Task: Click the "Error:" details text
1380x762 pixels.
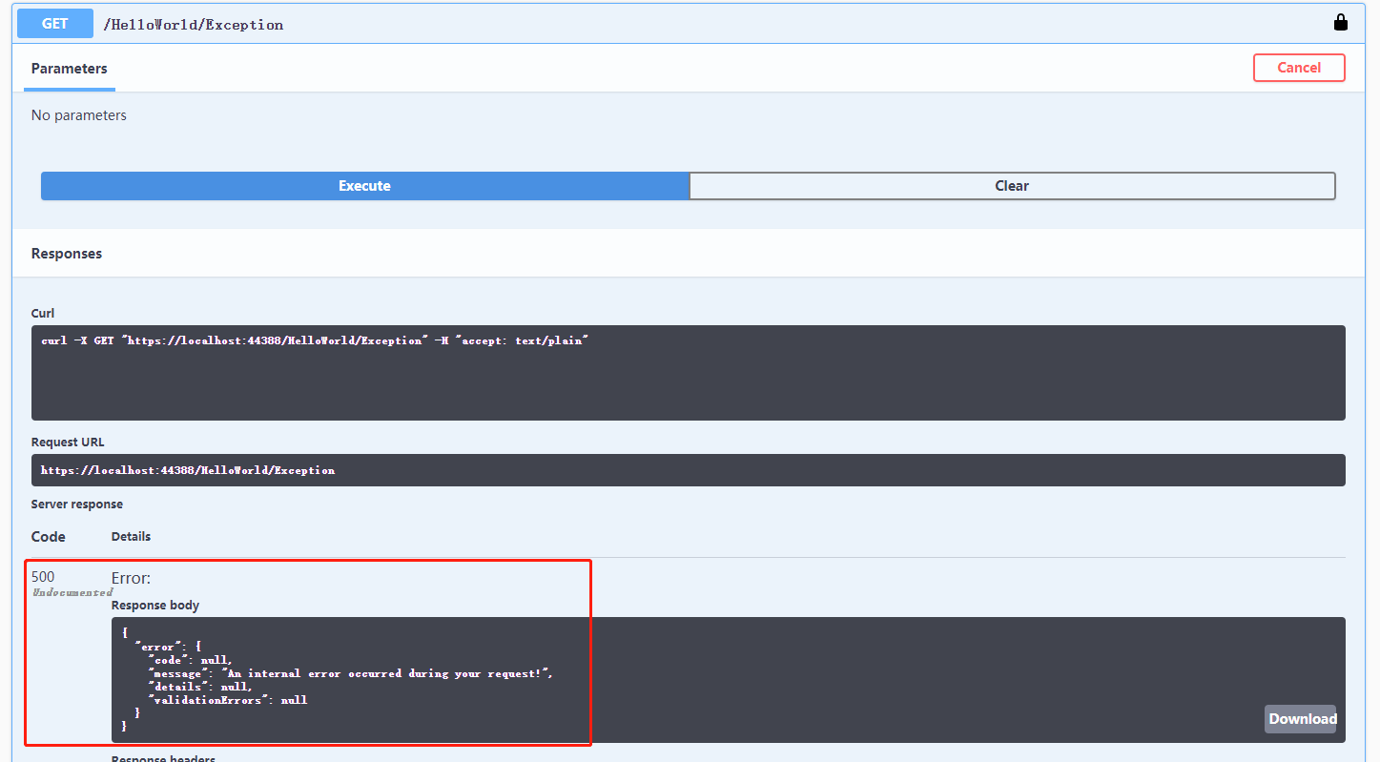Action: 132,578
